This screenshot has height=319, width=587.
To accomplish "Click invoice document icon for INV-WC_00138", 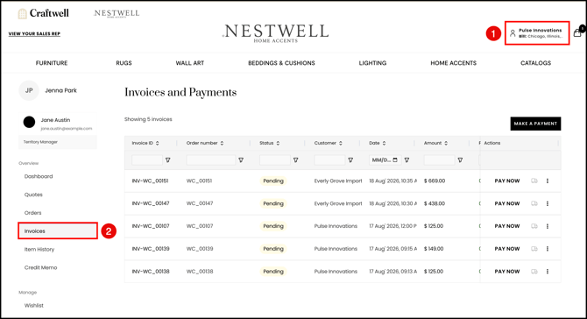I will [534, 271].
